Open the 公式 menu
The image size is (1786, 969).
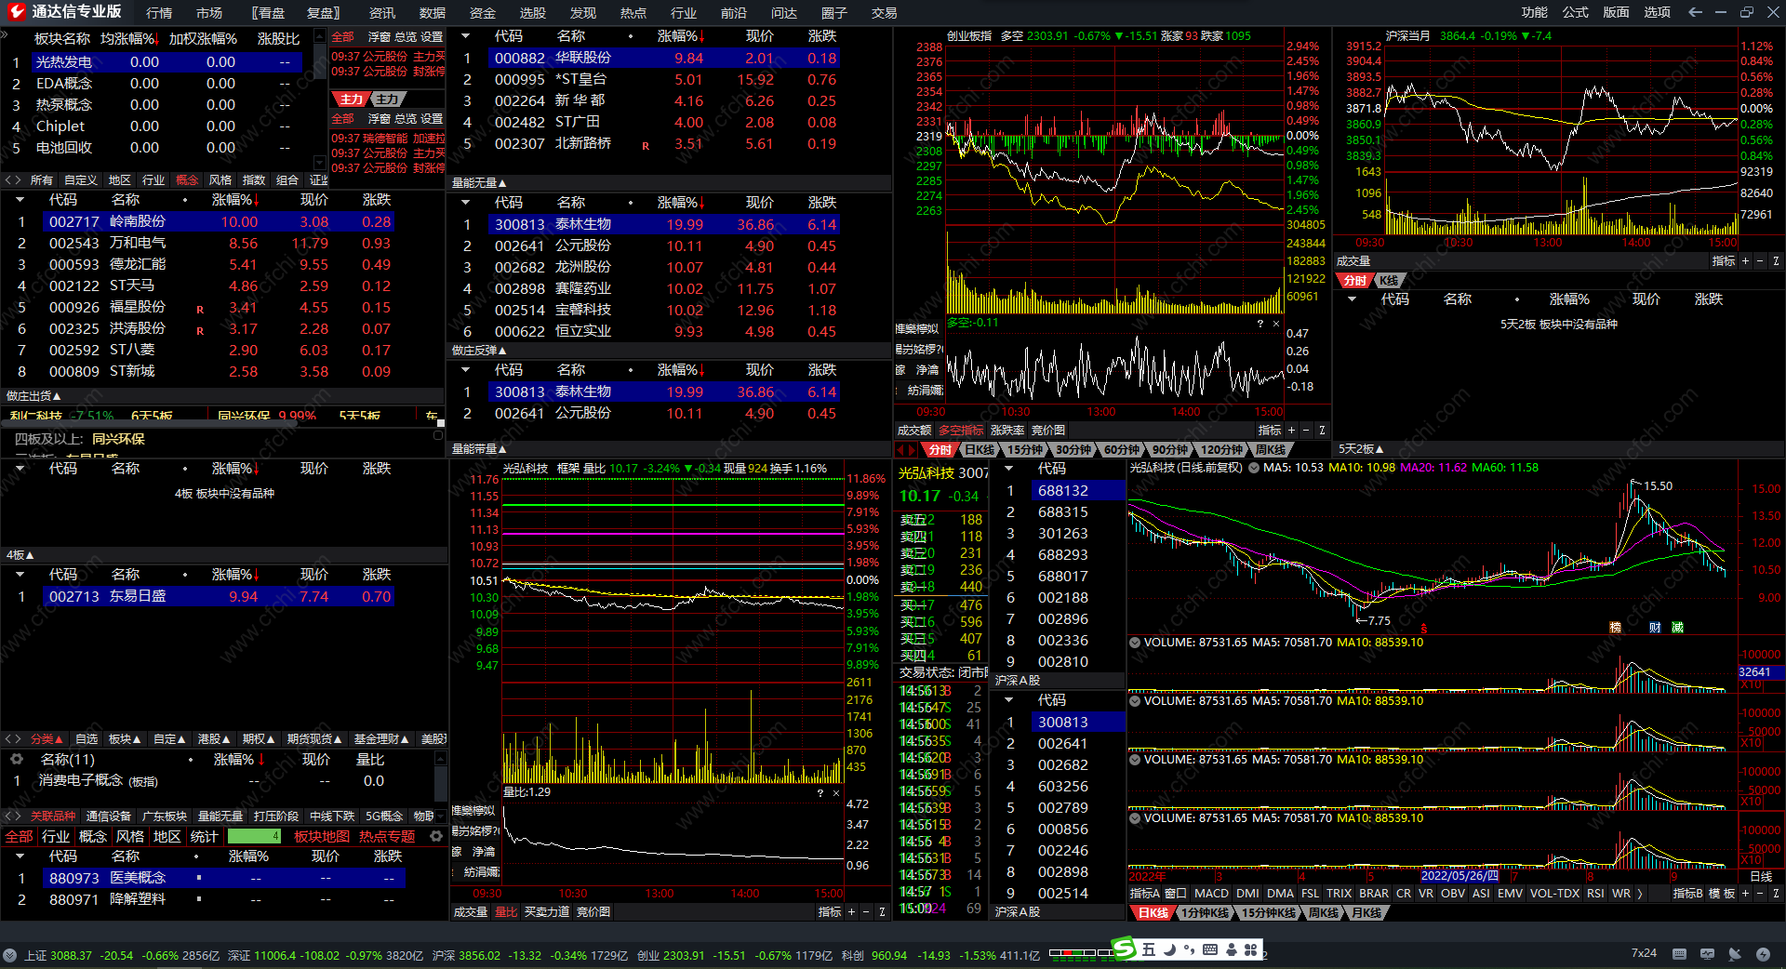click(x=1576, y=12)
